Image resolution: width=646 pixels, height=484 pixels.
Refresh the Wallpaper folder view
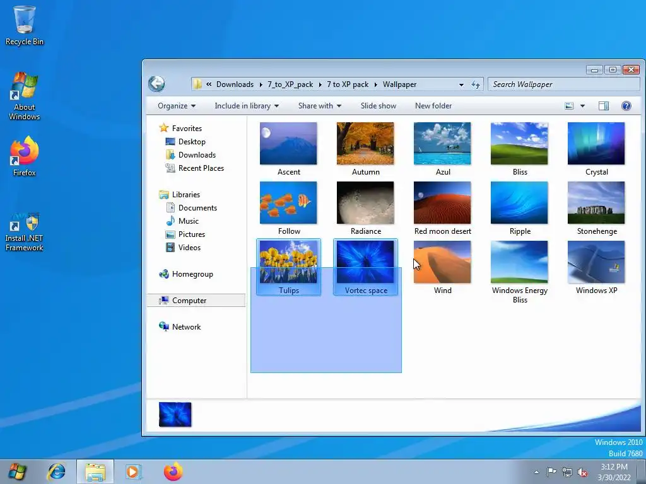point(476,84)
